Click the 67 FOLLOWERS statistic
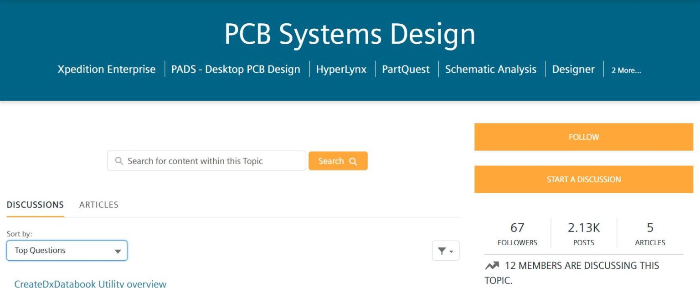The image size is (700, 288). 517,233
